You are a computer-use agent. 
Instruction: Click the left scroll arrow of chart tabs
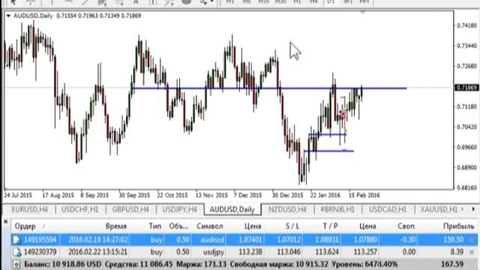pos(463,209)
